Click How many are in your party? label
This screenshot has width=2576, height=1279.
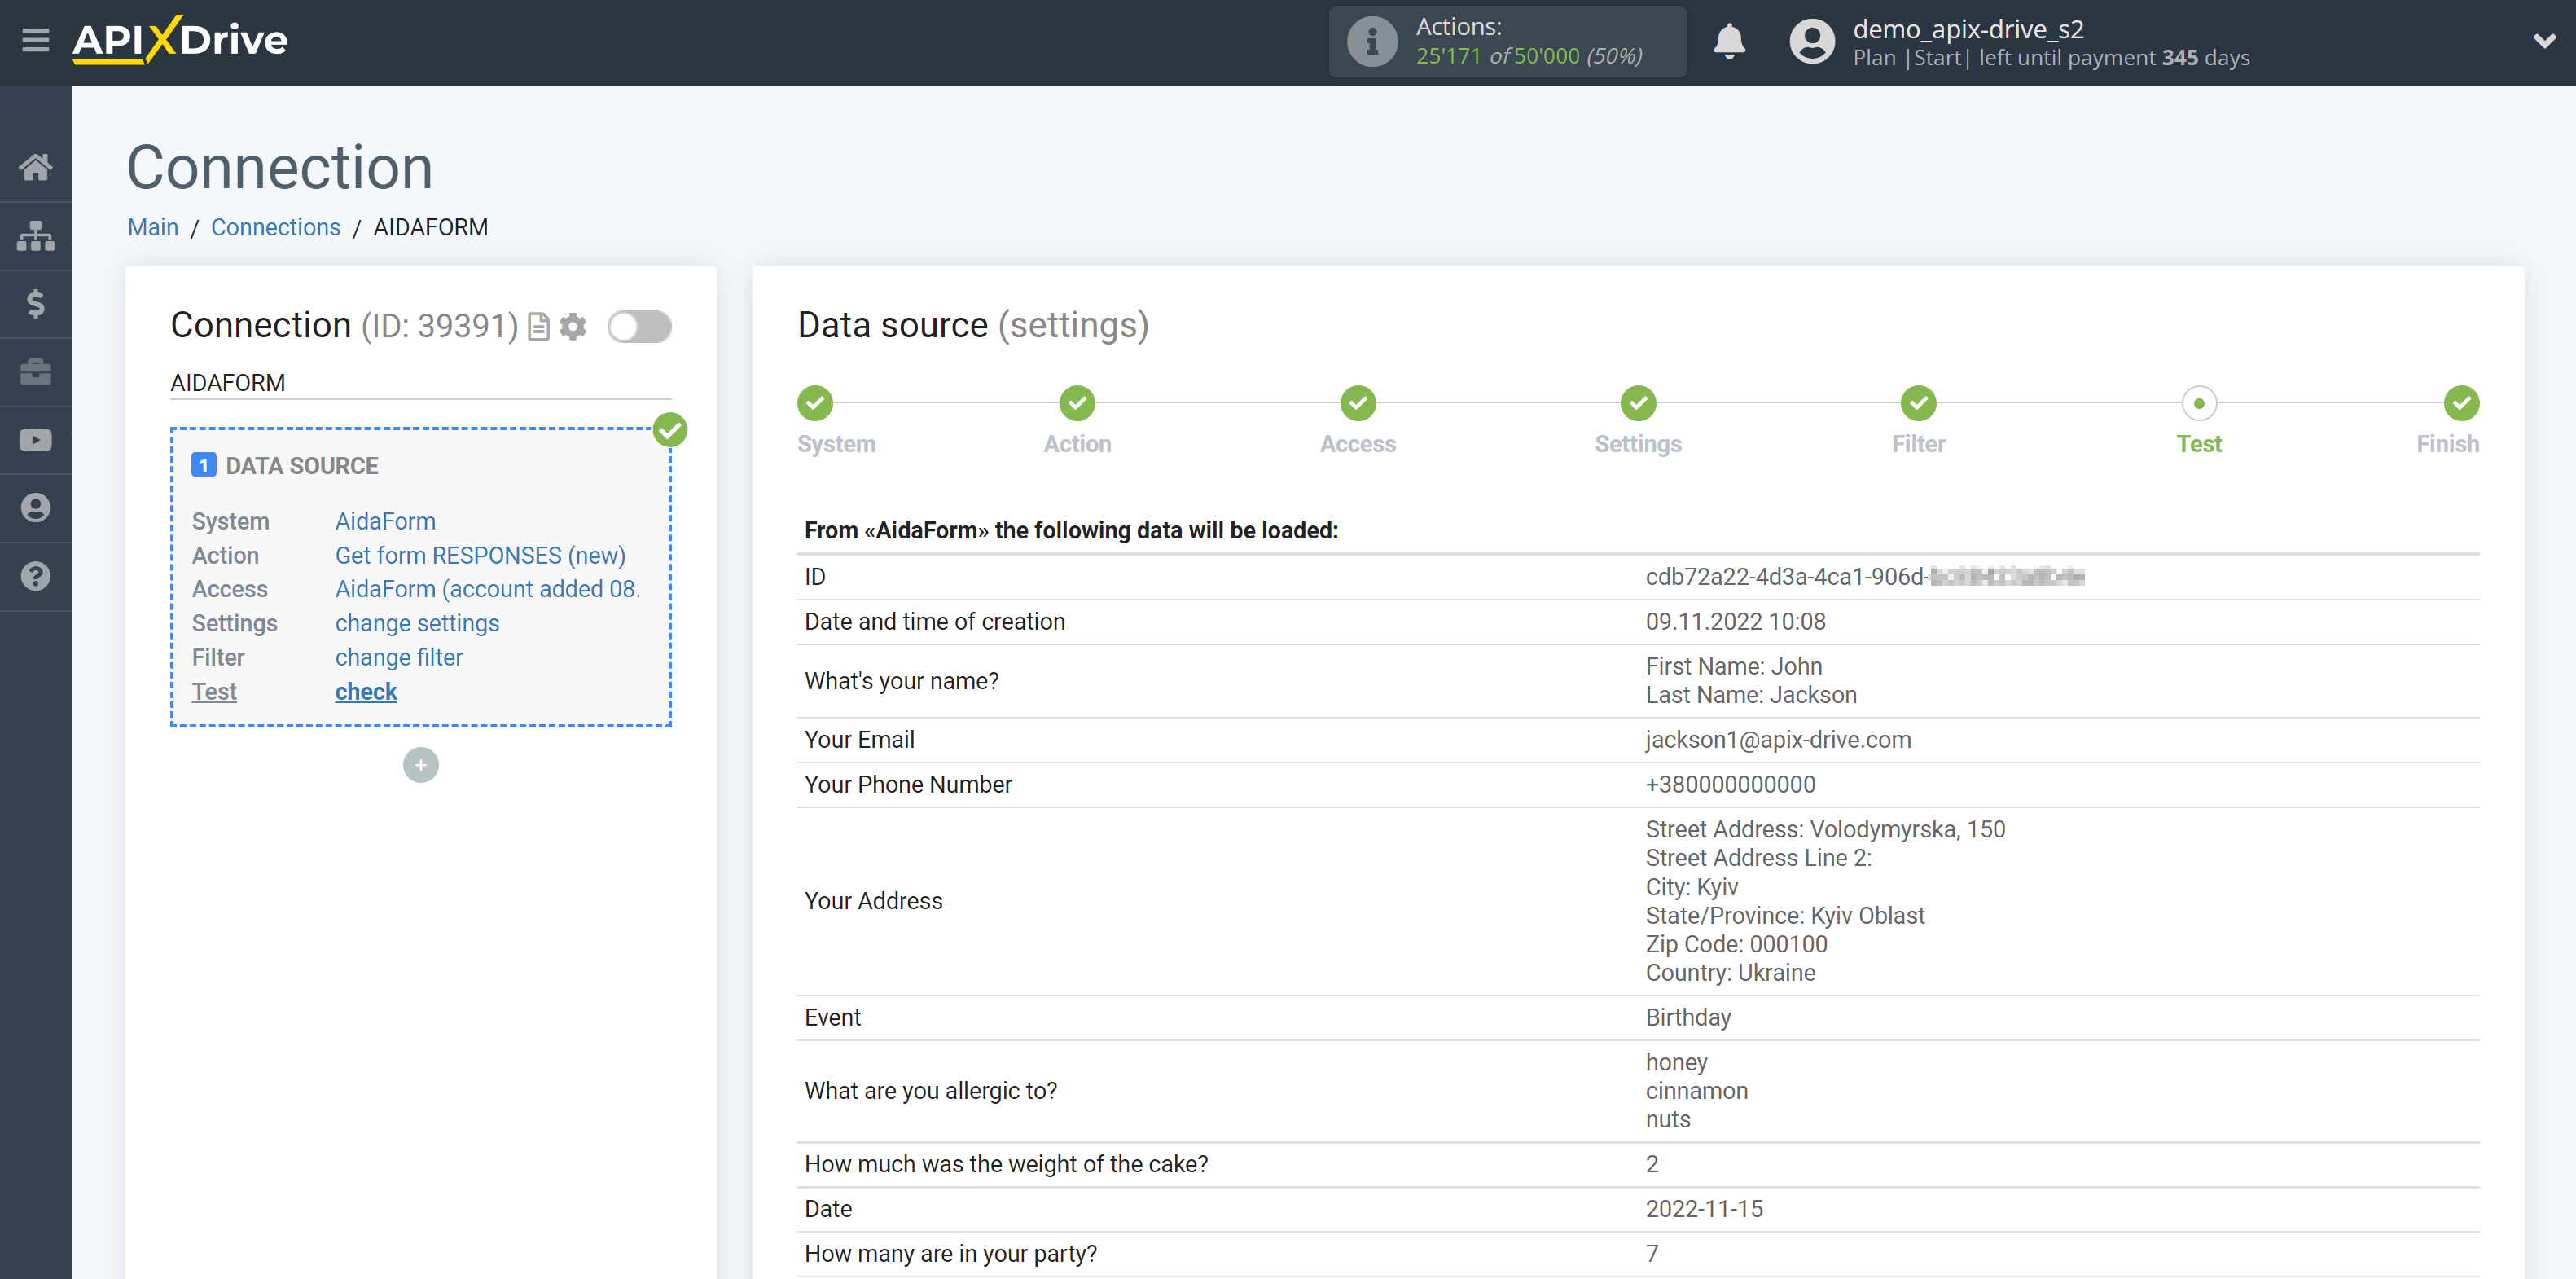[951, 1254]
